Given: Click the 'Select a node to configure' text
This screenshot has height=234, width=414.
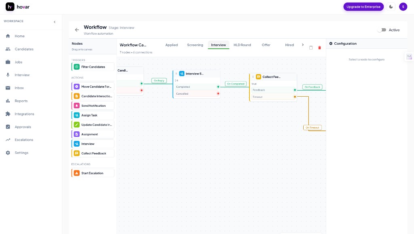Looking at the screenshot, I should pos(366,60).
